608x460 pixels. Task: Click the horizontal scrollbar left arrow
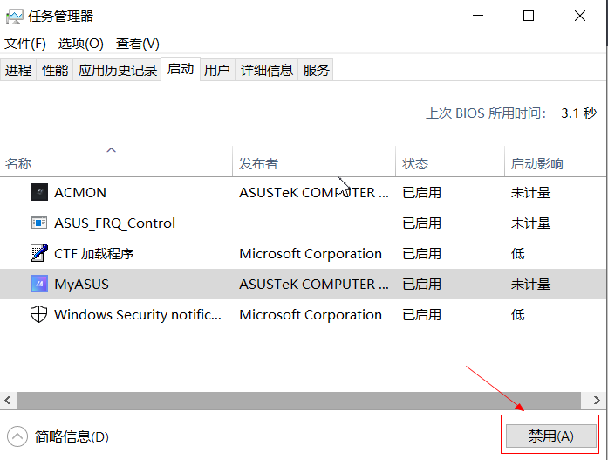point(8,400)
